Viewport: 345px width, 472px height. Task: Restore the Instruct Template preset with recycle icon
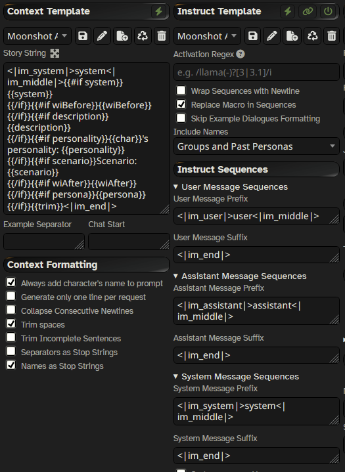312,36
